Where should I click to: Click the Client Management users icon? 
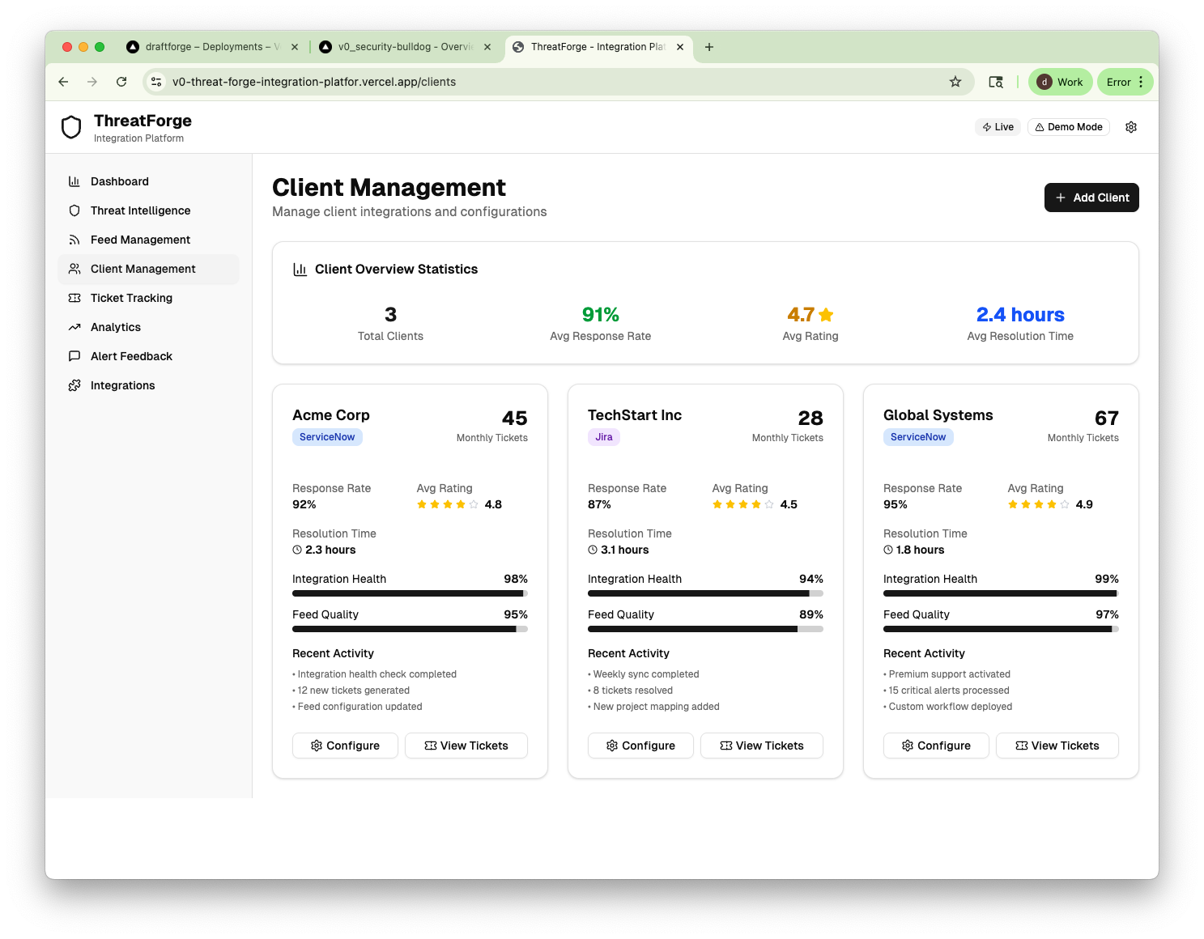(x=74, y=269)
